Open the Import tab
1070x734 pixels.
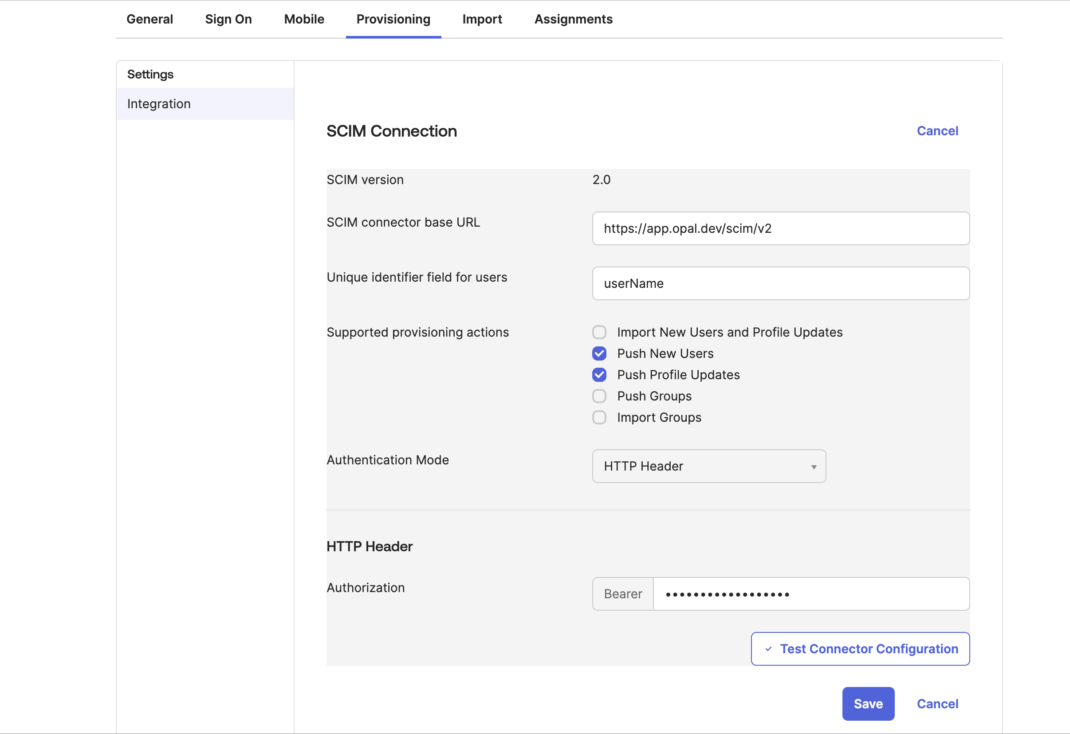tap(482, 20)
